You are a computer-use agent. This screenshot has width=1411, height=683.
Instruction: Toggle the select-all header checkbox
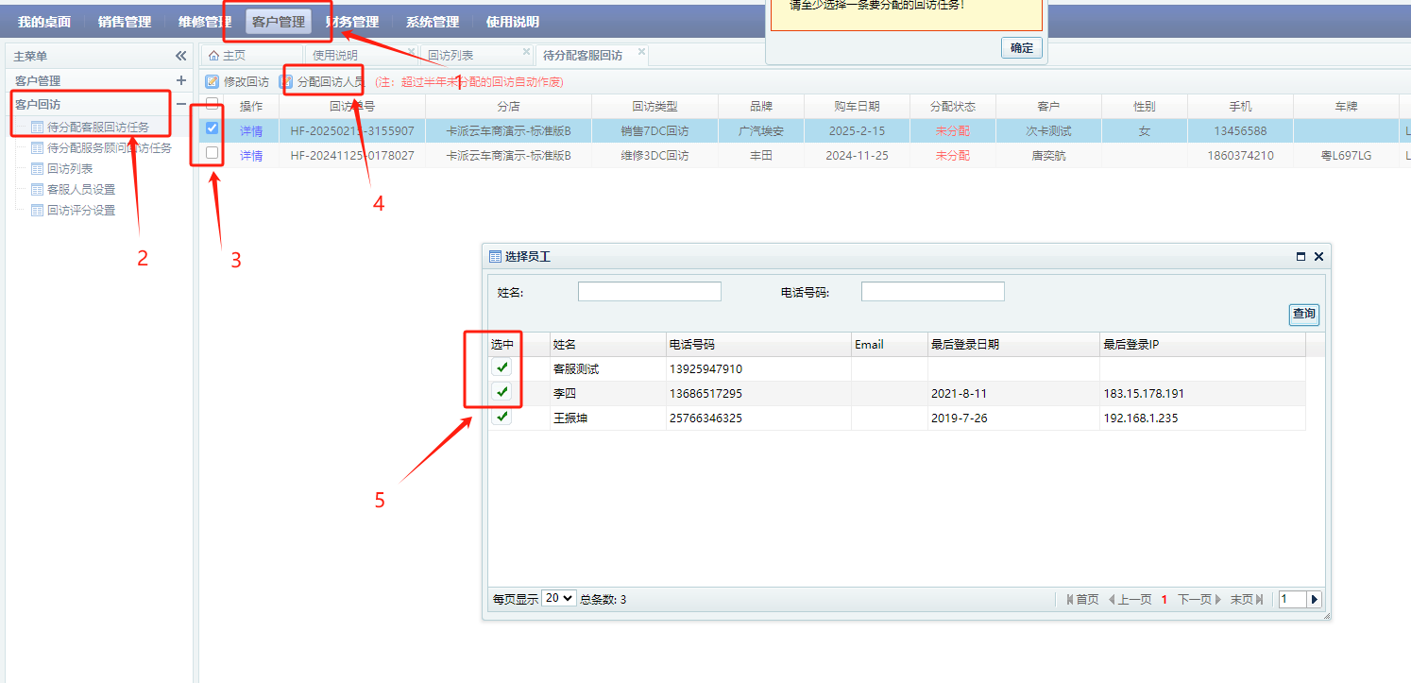click(212, 104)
